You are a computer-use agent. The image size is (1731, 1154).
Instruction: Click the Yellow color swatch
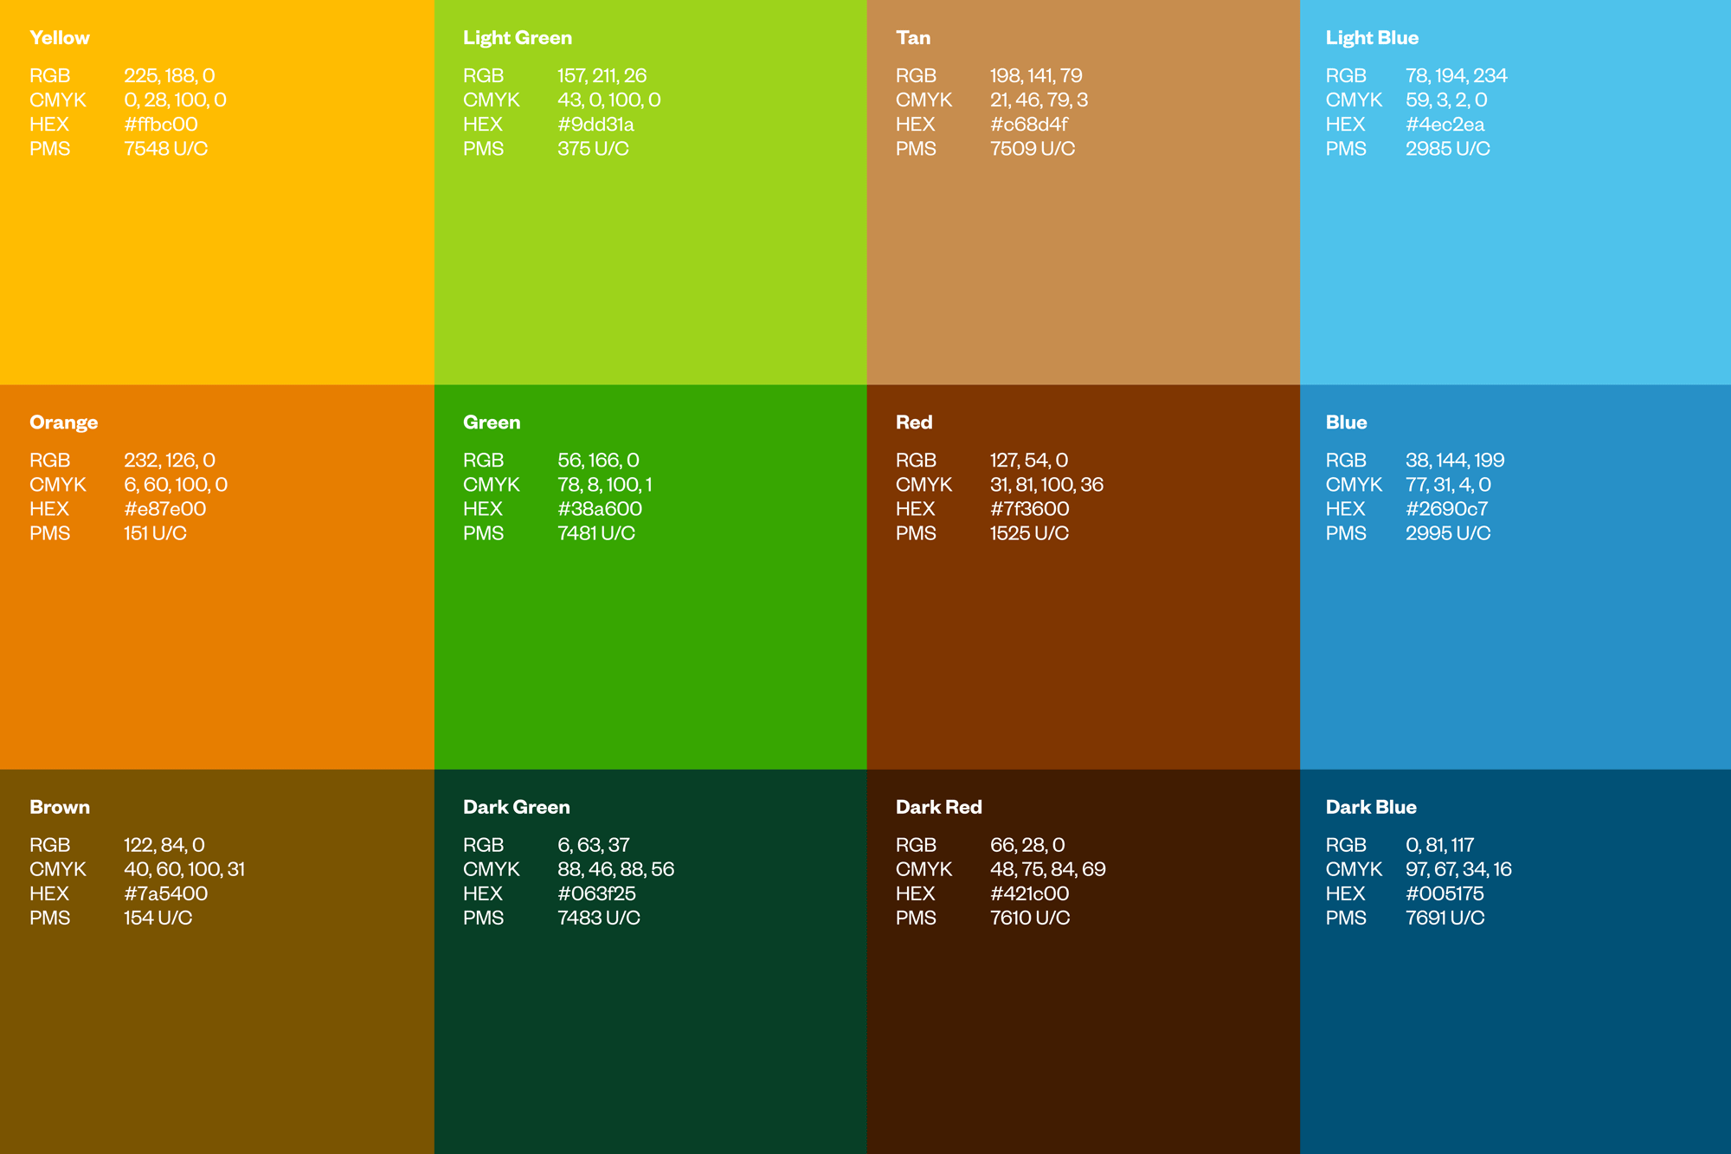pyautogui.click(x=216, y=260)
